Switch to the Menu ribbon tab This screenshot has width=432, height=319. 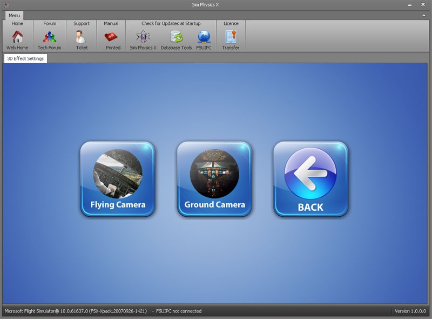click(x=14, y=16)
